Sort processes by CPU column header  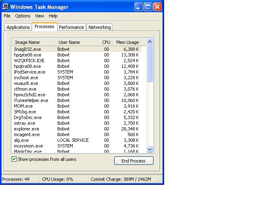[x=106, y=42]
